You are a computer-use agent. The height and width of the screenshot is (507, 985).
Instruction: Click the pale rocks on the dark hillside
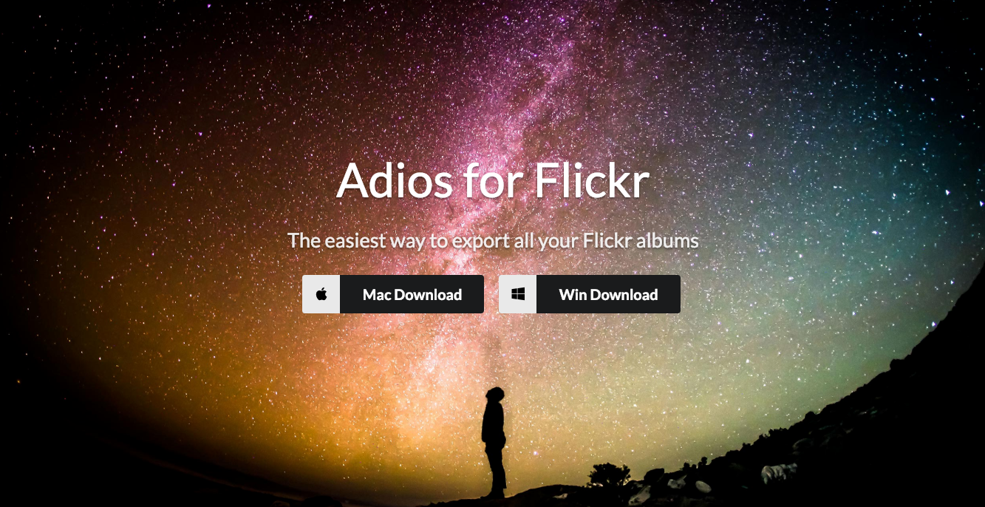781,472
